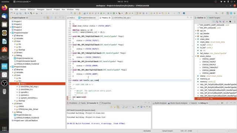Toggle Mark Occurrences in main toolbar
The height and width of the screenshot is (133, 237).
(137, 13)
